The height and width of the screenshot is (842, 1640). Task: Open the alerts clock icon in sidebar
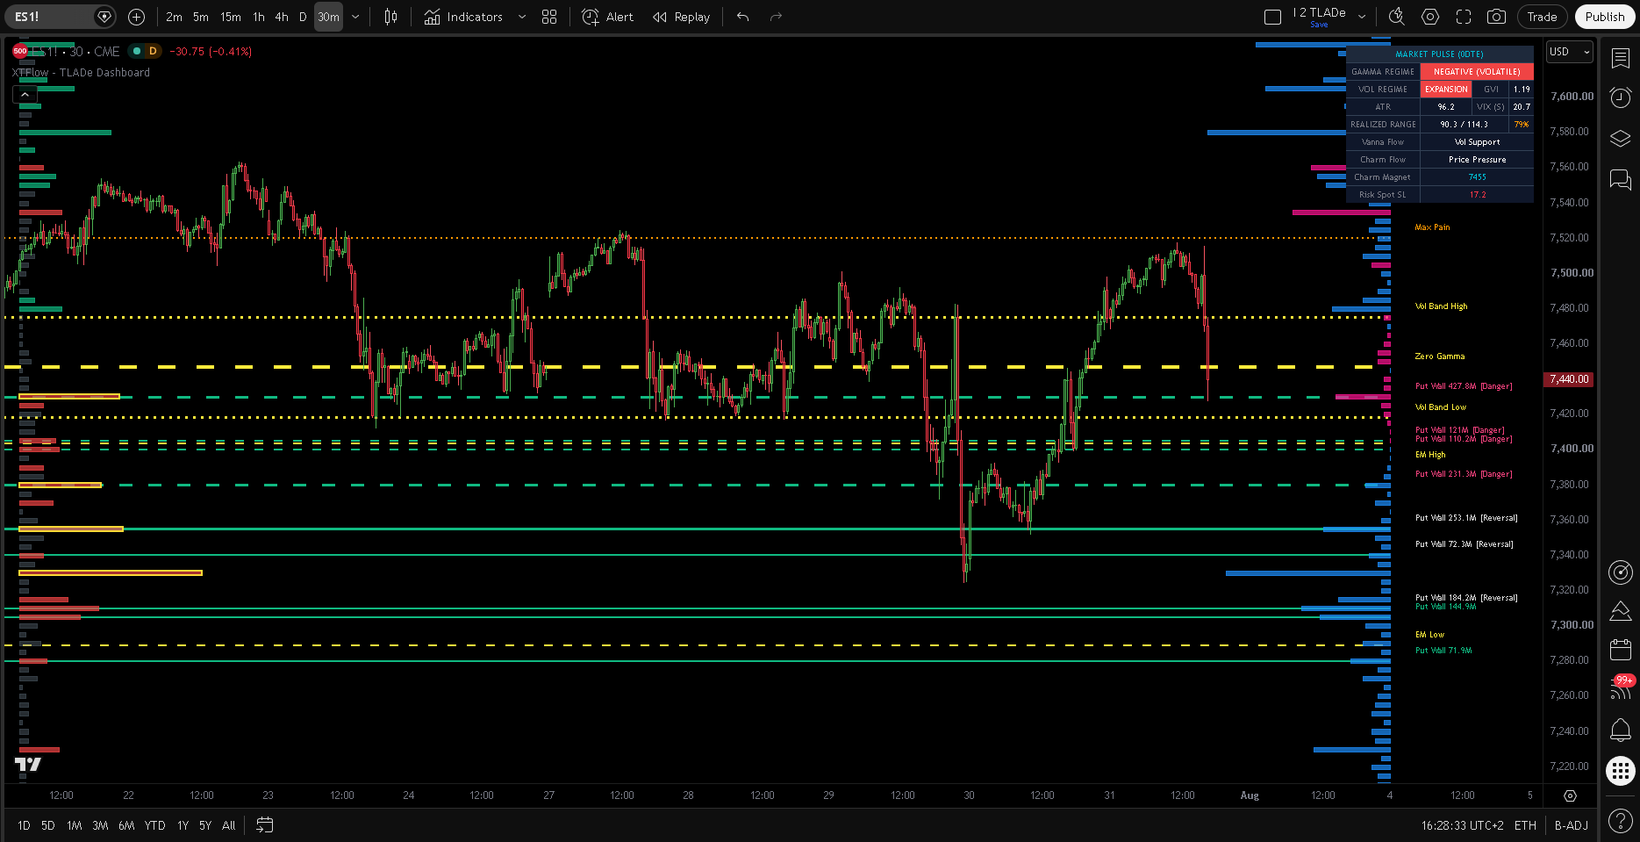[1620, 97]
